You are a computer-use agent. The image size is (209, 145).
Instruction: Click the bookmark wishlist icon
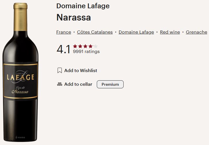60,70
